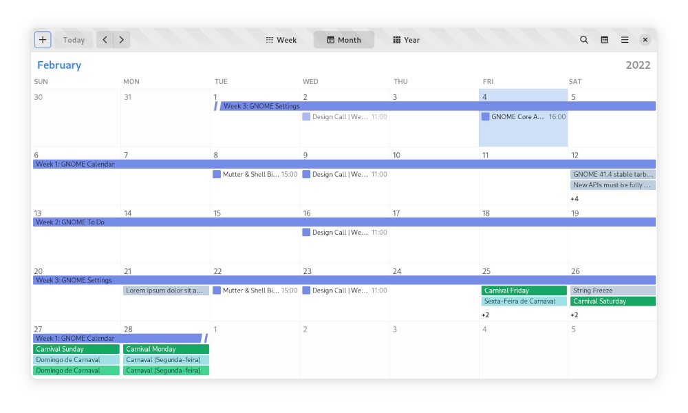Close the calendar window
688x413 pixels.
click(645, 40)
